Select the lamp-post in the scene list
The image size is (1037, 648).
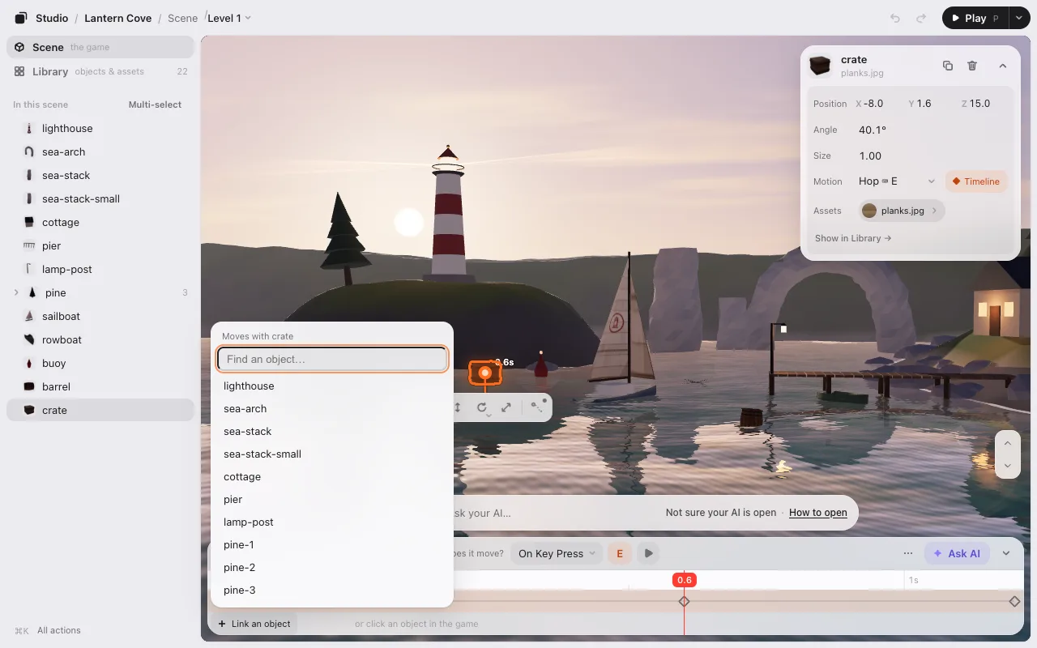(100, 269)
